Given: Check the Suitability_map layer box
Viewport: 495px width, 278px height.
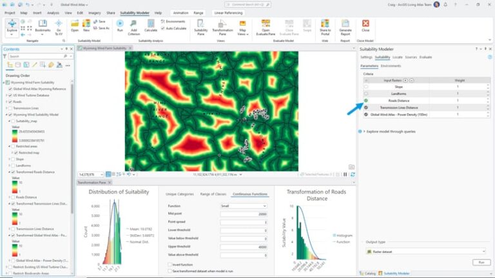Looking at the screenshot, I should click(13, 121).
